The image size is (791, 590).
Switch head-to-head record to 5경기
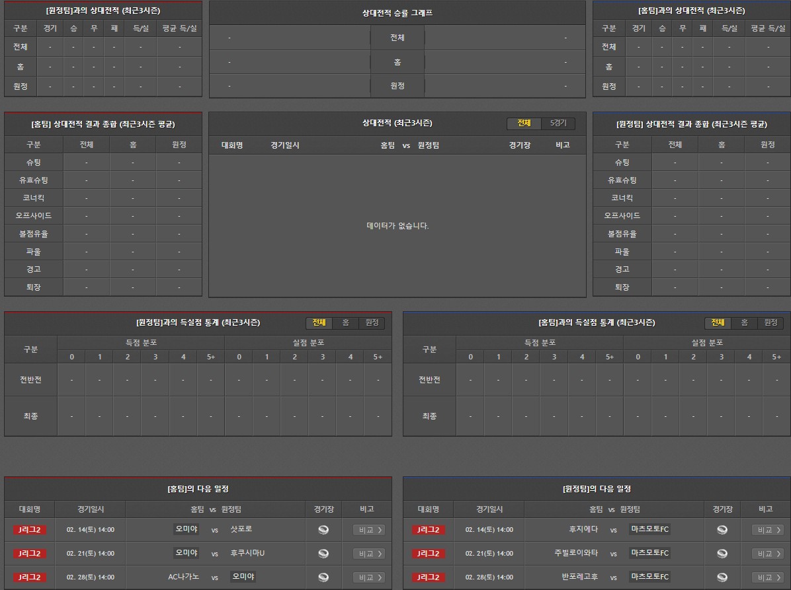click(558, 124)
